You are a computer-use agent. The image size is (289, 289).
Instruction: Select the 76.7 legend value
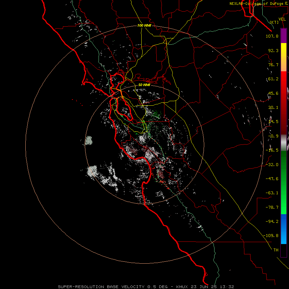(x=273, y=65)
